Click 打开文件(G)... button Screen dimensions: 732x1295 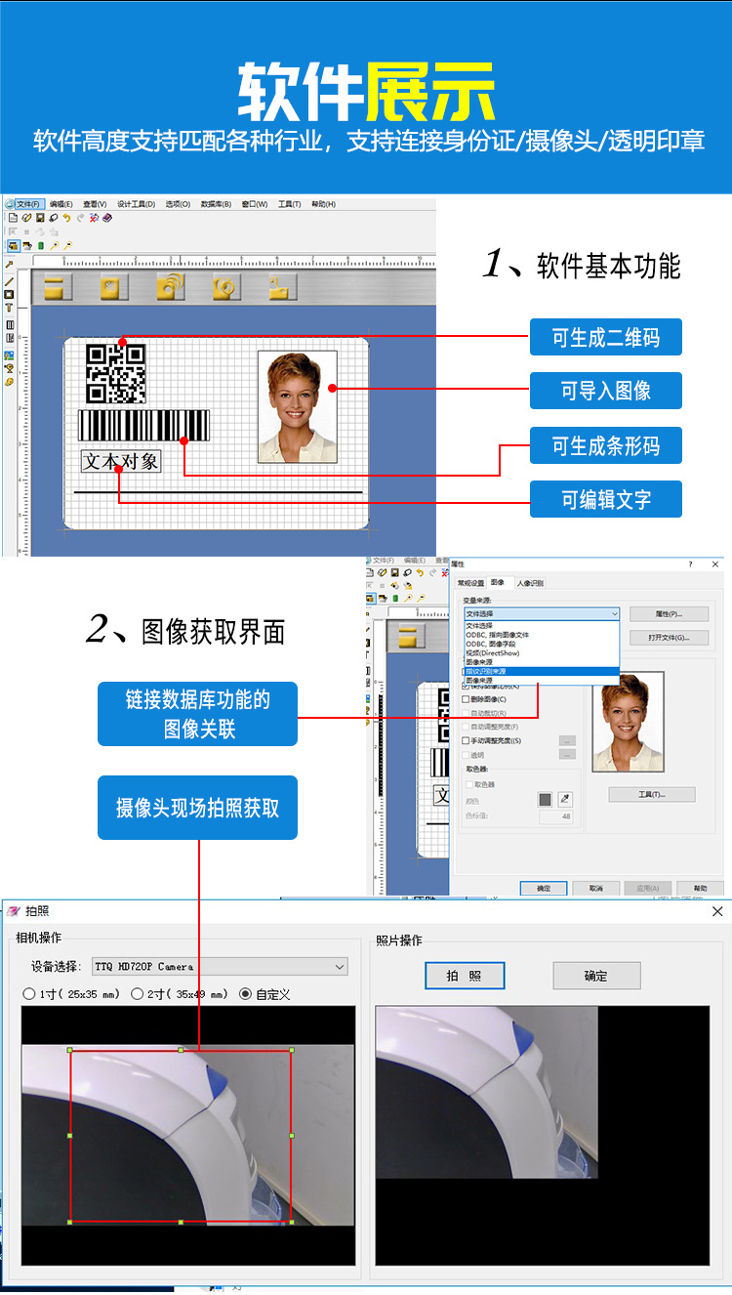click(669, 638)
